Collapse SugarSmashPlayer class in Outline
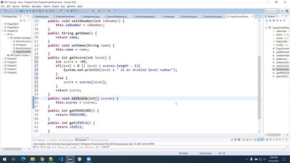 tap(266, 28)
